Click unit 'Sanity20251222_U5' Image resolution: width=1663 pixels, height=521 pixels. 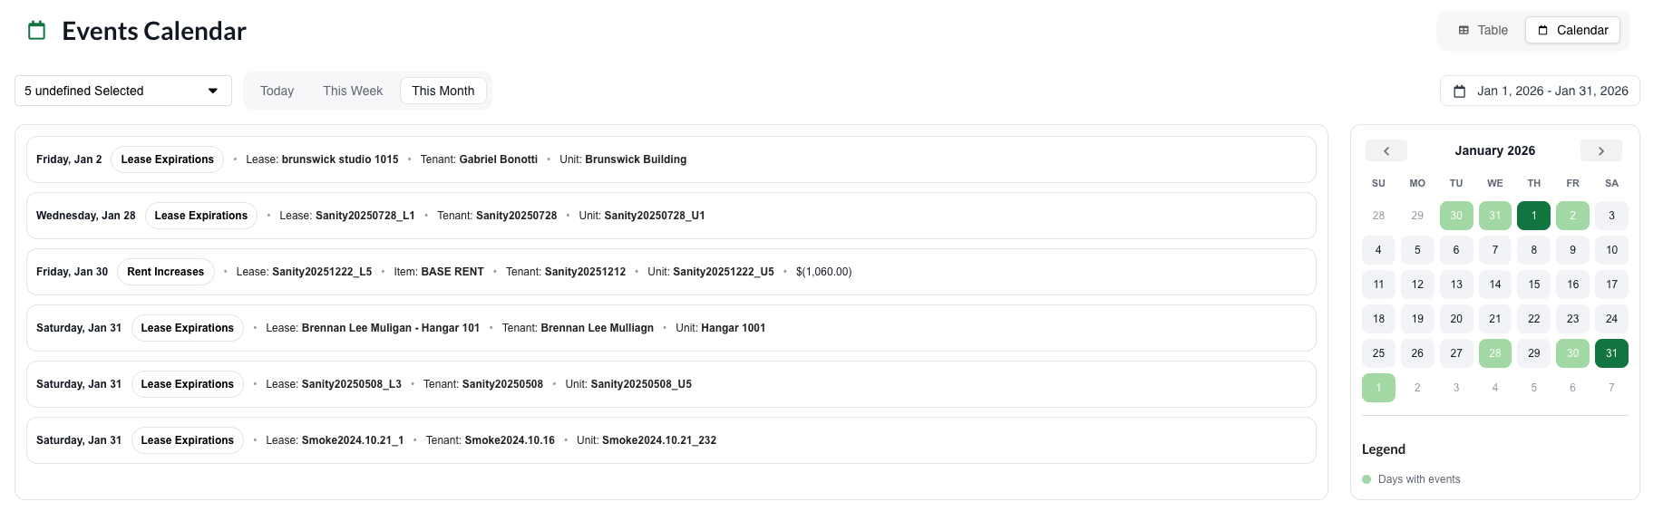click(x=724, y=272)
